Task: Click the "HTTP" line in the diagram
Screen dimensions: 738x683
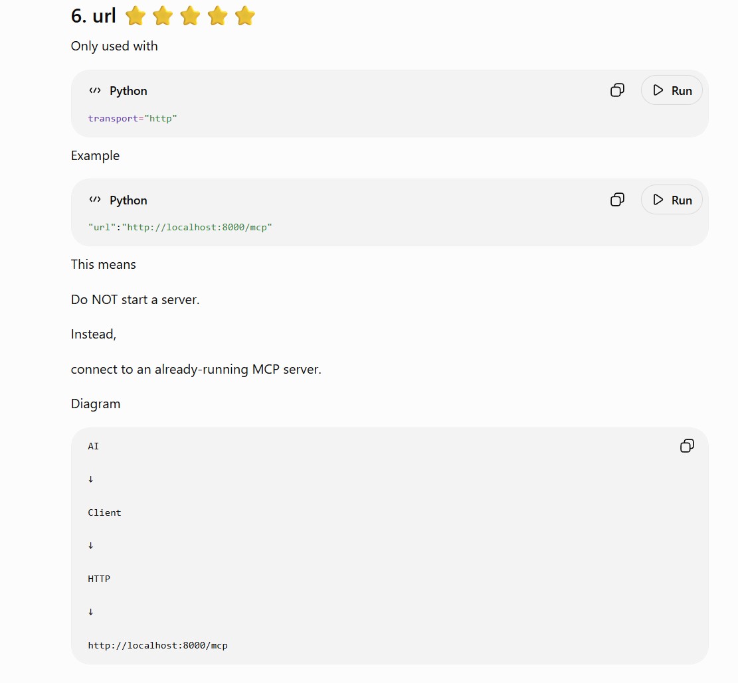Action: click(x=99, y=579)
